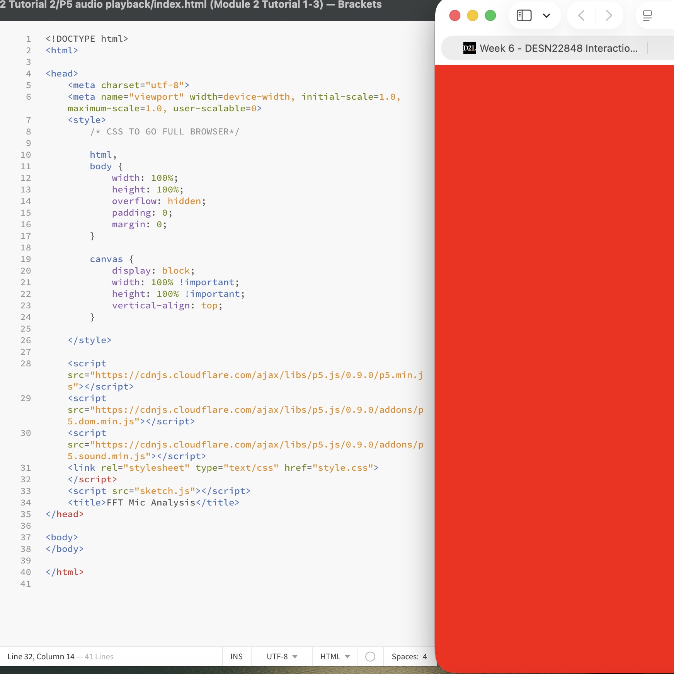Toggle the INS insert/overwrite mode indicator

point(236,657)
